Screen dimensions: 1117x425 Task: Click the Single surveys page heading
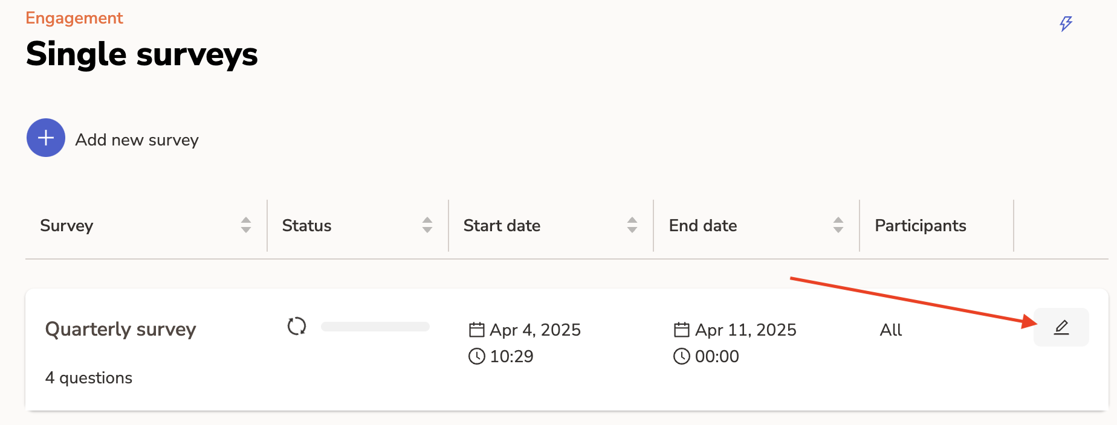[142, 54]
